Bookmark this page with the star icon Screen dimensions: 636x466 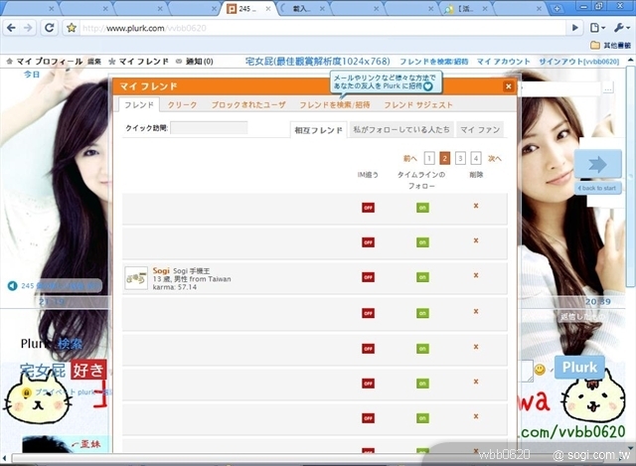coord(72,28)
